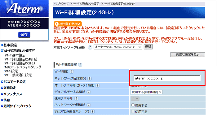Image resolution: width=217 pixels, height=124 pixels.
Task: Click the blue 保存 button
Action: pos(24,35)
